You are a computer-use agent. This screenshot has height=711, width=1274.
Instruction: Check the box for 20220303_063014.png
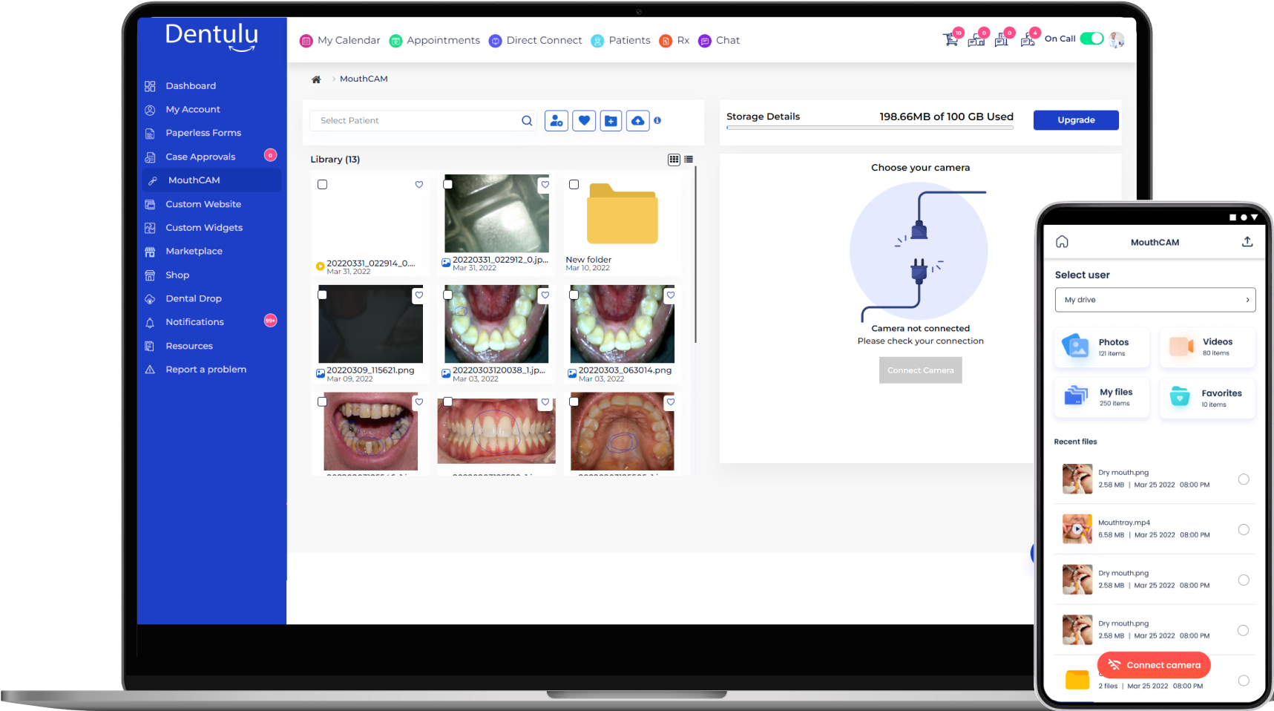click(574, 295)
